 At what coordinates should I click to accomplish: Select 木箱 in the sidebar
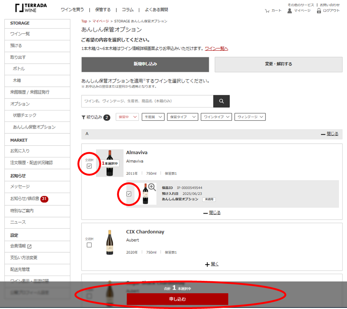point(37,81)
